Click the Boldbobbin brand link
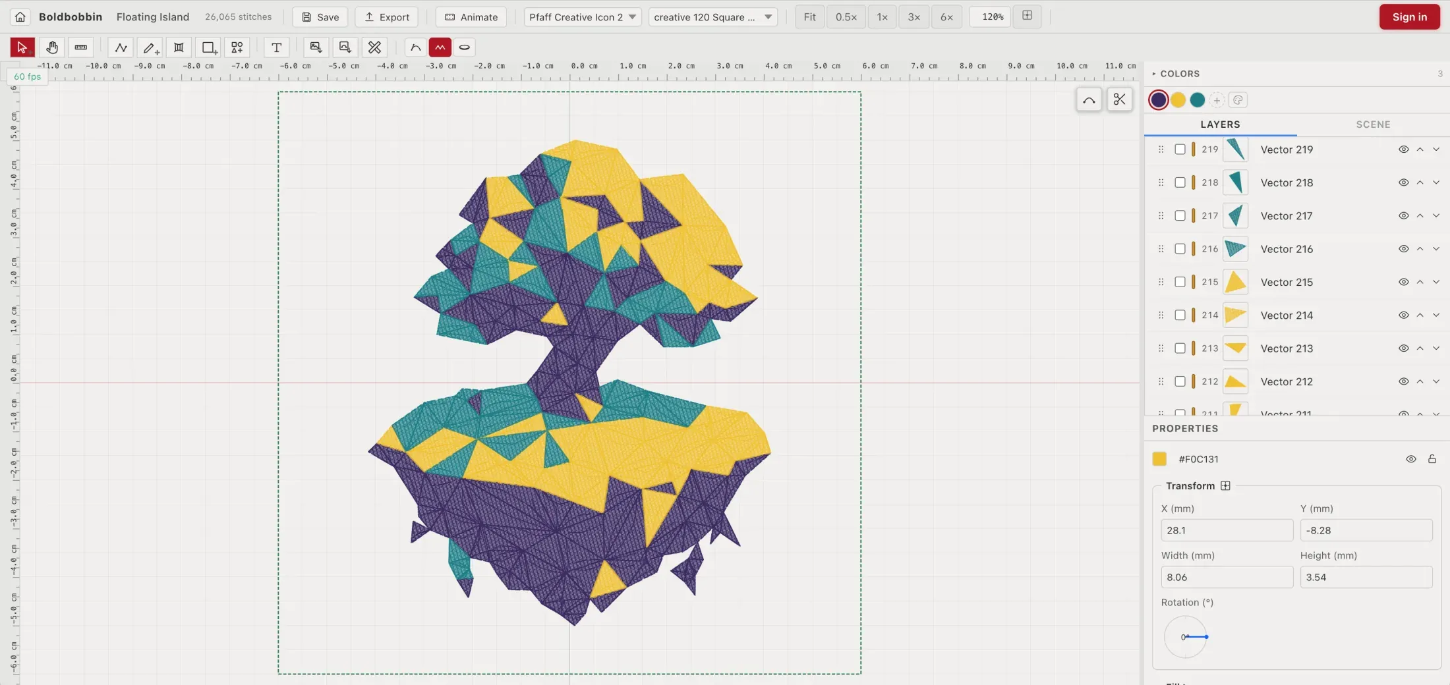 tap(71, 16)
